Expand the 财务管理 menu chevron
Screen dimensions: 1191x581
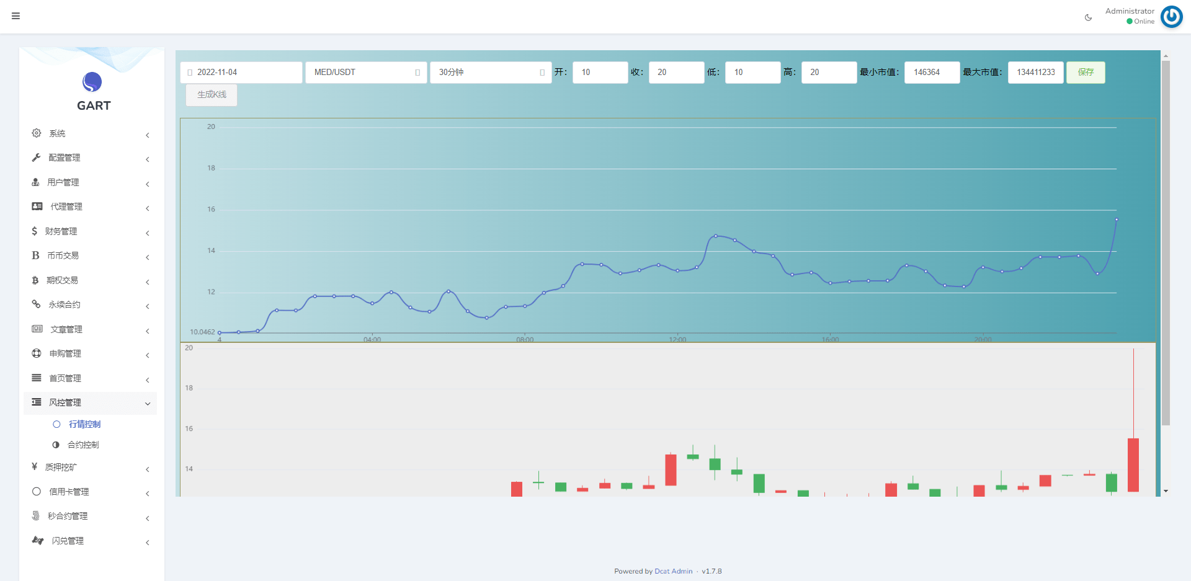tap(148, 233)
